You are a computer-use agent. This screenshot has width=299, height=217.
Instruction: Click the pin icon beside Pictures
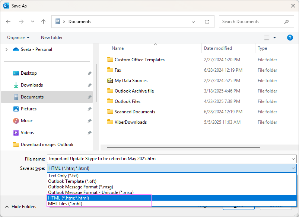[89, 109]
